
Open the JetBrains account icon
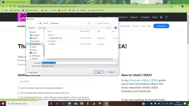(161, 17)
